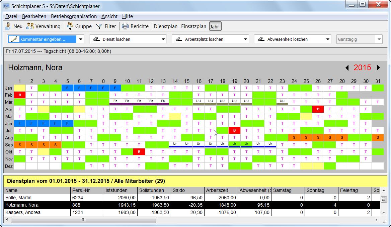Go to previous year with left arrow
The image size is (391, 227).
(347, 68)
